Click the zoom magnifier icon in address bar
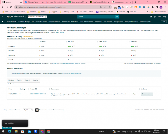The width and height of the screenshot is (168, 134). tap(101, 7)
